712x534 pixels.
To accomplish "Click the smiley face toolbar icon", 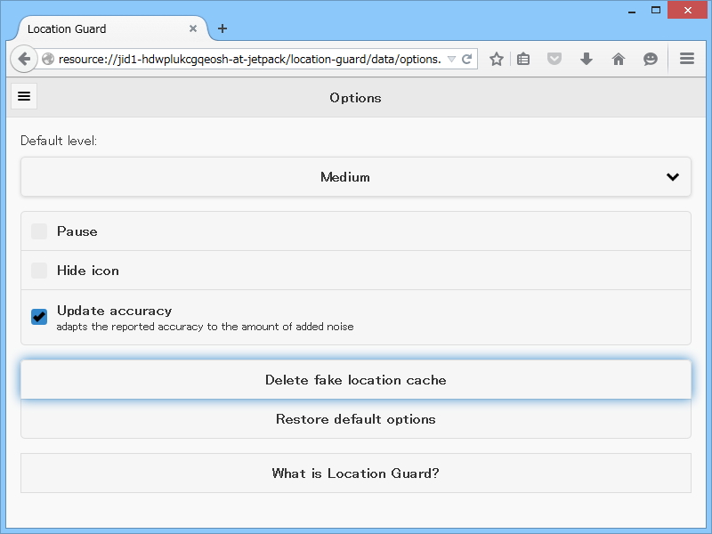I will click(x=651, y=59).
